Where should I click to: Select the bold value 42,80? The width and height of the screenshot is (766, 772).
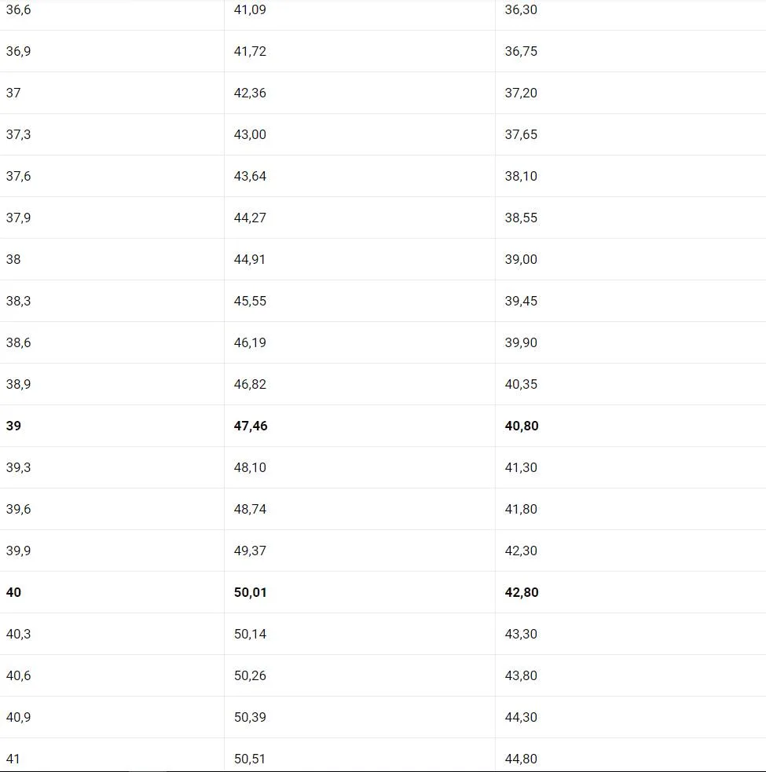[522, 592]
